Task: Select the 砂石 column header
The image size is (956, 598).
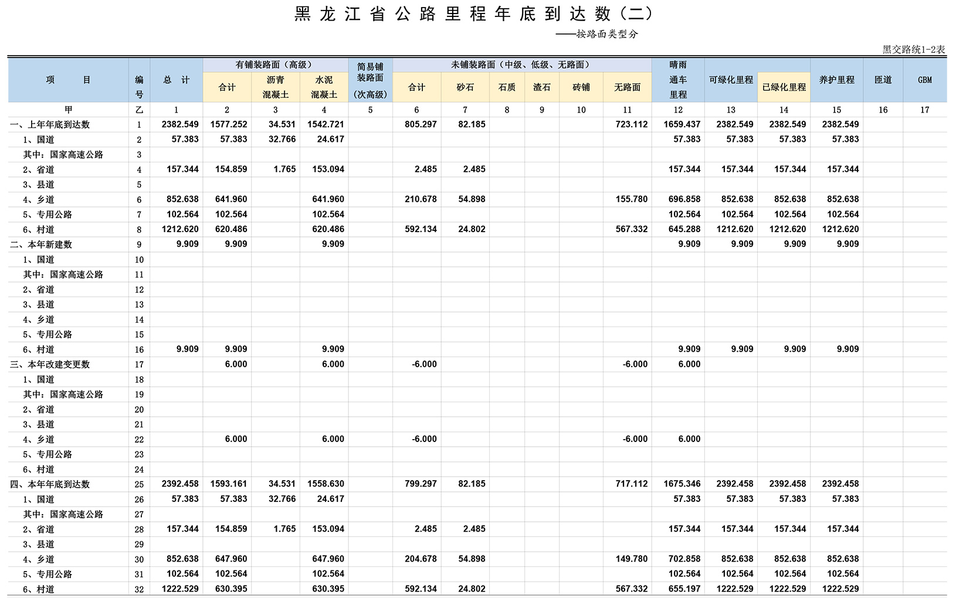Action: pyautogui.click(x=465, y=87)
